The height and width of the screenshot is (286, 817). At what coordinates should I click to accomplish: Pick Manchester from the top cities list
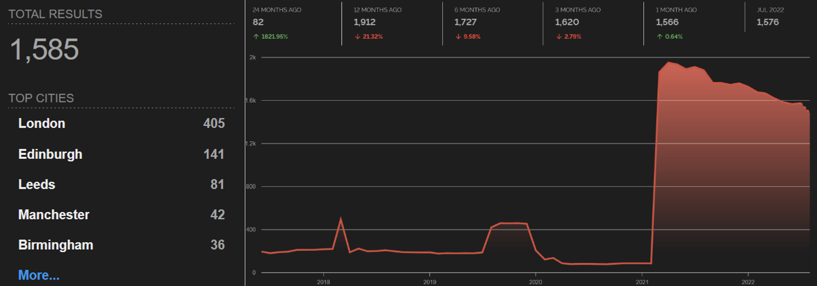click(54, 214)
